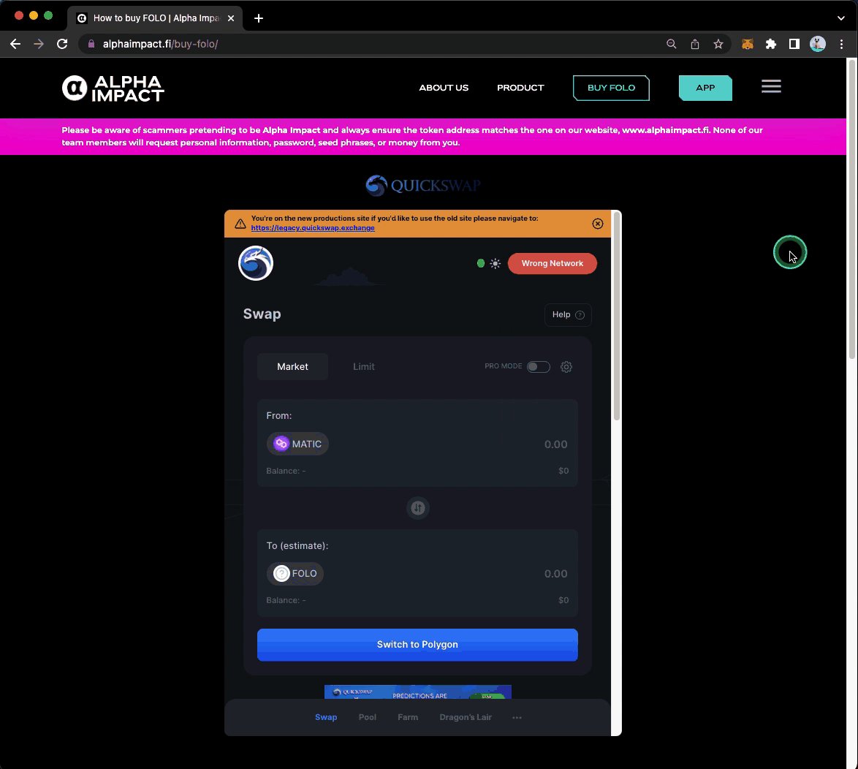
Task: Go to the Farm navigation tab
Action: click(x=408, y=718)
